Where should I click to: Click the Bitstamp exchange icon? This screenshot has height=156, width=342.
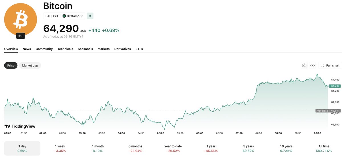pyautogui.click(x=64, y=16)
